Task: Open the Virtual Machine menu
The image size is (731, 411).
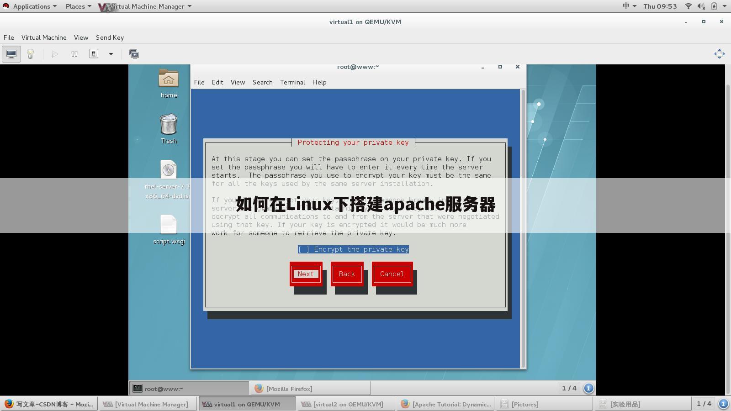Action: point(44,37)
